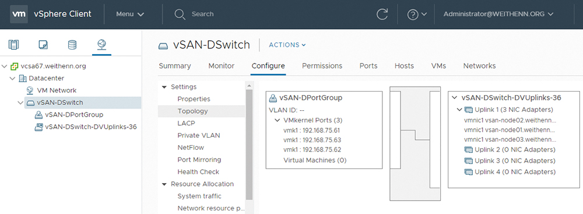
Task: Open the Administrator@WEITHENN.ORG user menu
Action: (498, 14)
